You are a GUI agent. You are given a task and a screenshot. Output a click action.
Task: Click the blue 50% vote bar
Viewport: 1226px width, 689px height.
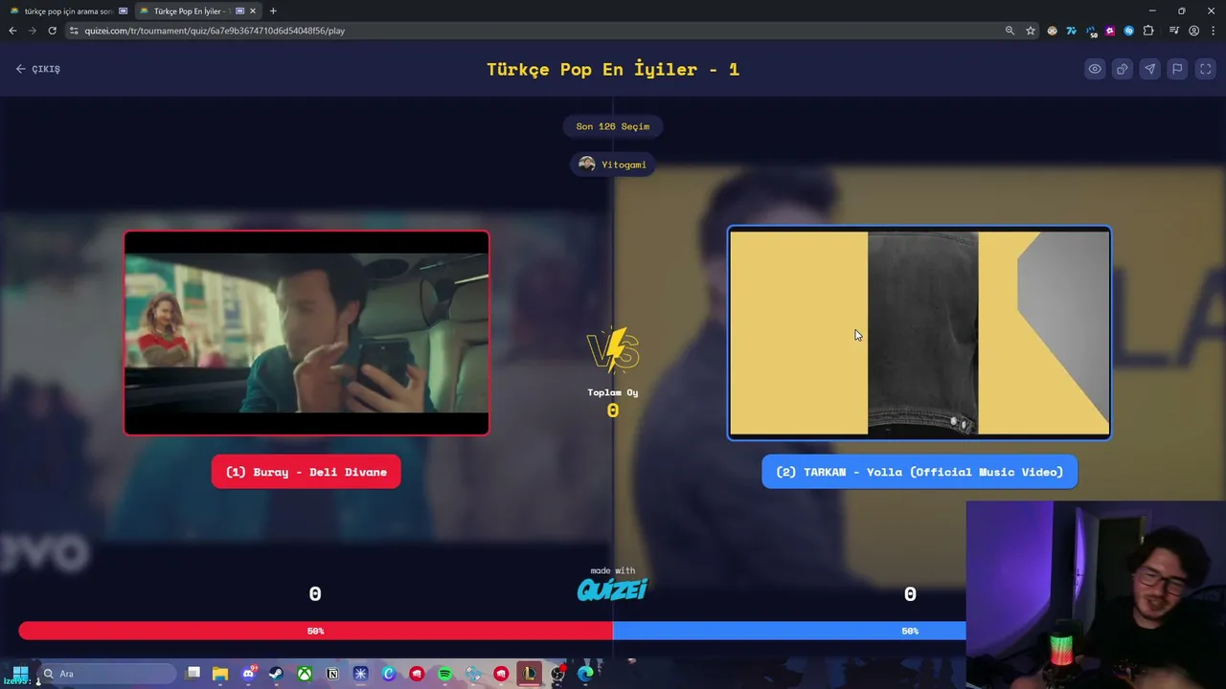point(789,631)
